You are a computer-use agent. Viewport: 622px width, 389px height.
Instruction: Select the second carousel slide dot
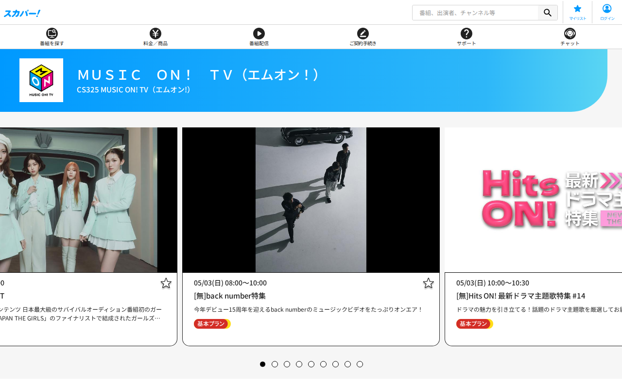click(275, 364)
